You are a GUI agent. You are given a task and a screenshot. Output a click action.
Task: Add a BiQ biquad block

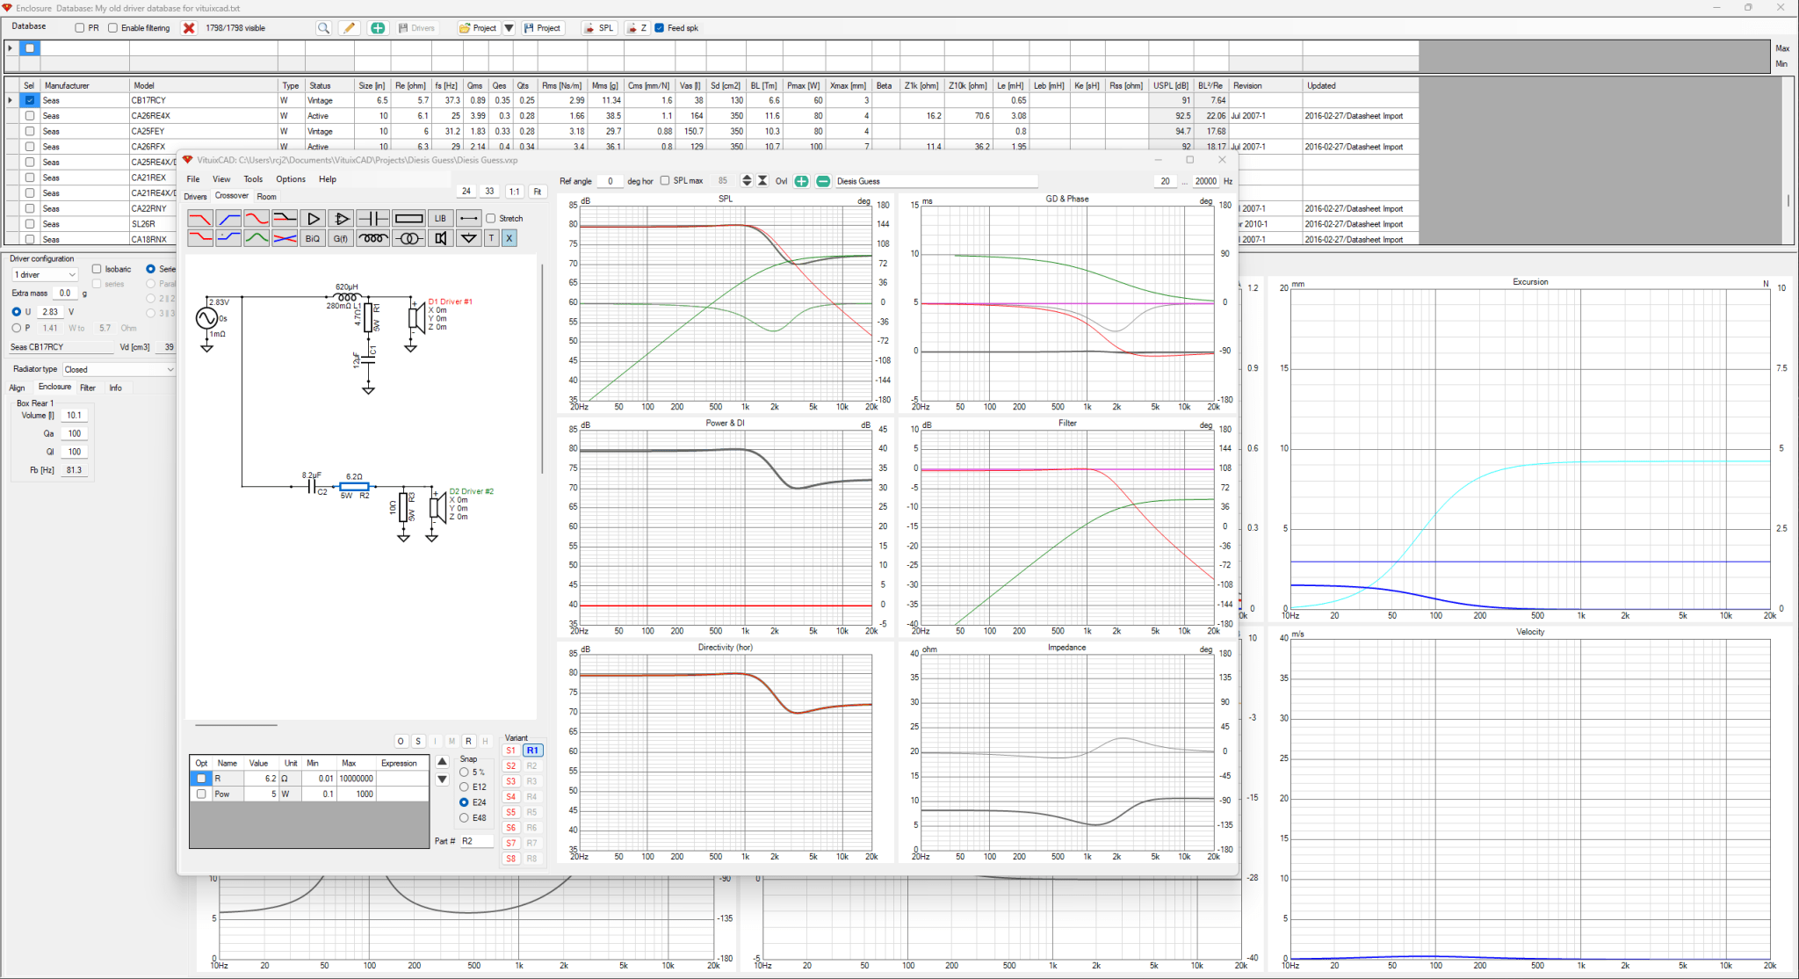pos(313,238)
